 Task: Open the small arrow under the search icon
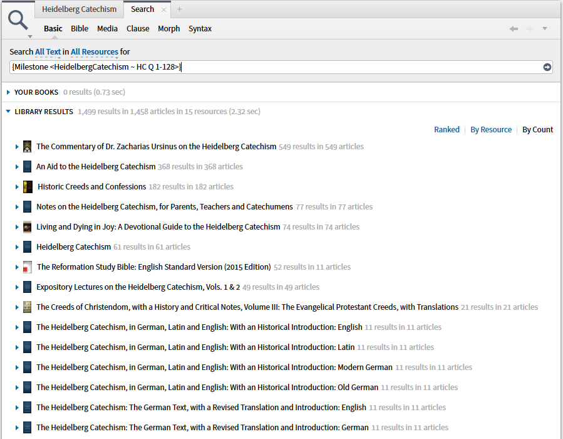30,36
